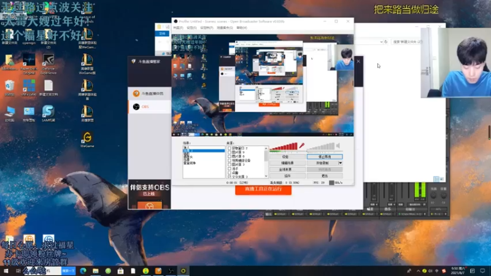
Task: Click the taskbar clock showing 9:50
Action: pos(457,271)
